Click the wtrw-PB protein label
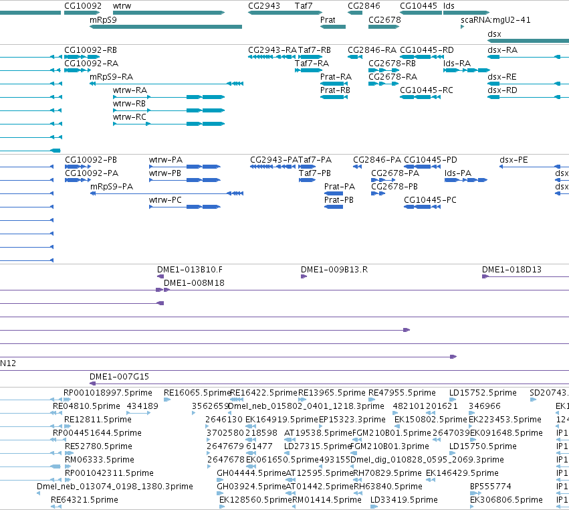The image size is (569, 510). pos(164,173)
